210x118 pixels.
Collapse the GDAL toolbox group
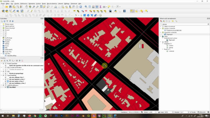tap(161, 36)
